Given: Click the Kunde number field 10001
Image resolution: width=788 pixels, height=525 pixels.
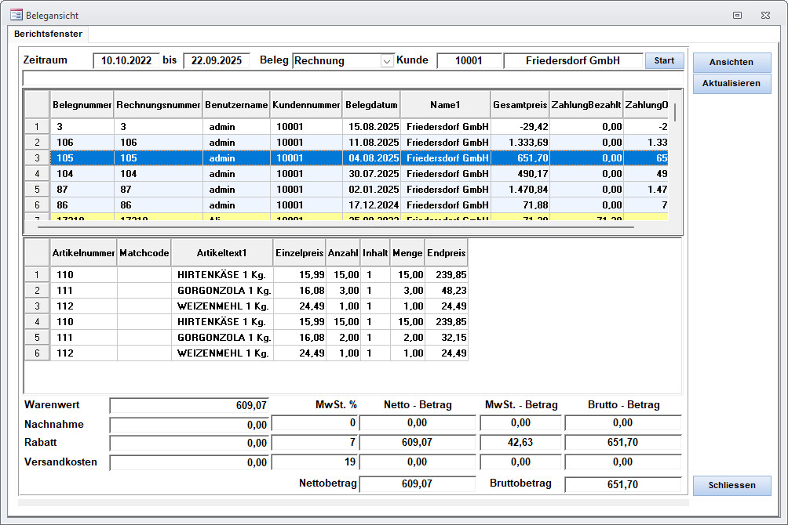Looking at the screenshot, I should click(469, 61).
